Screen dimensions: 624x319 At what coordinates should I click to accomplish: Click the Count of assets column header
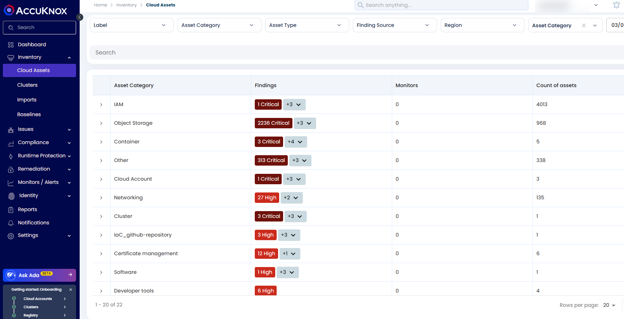pyautogui.click(x=556, y=85)
